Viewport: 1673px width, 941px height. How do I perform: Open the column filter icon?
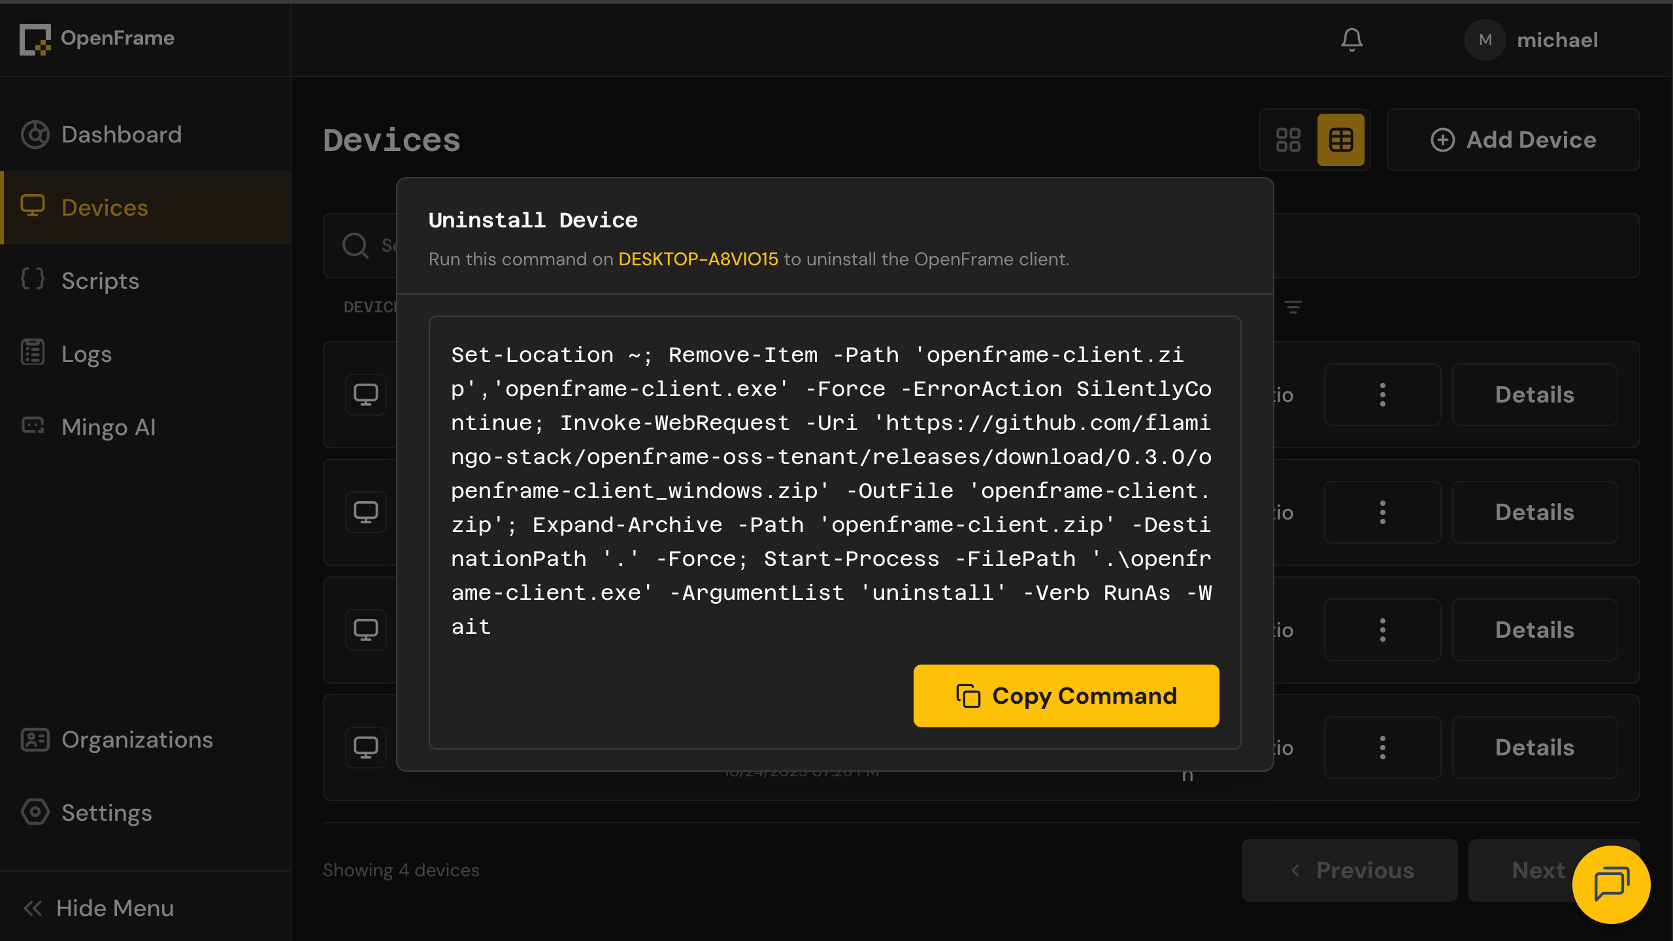[1293, 307]
